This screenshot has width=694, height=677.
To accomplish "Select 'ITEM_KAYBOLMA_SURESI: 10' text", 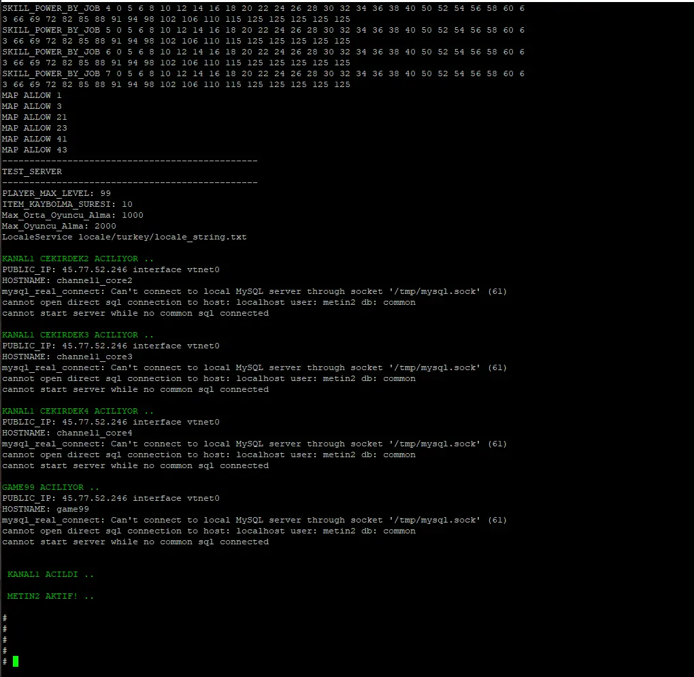I will click(67, 204).
